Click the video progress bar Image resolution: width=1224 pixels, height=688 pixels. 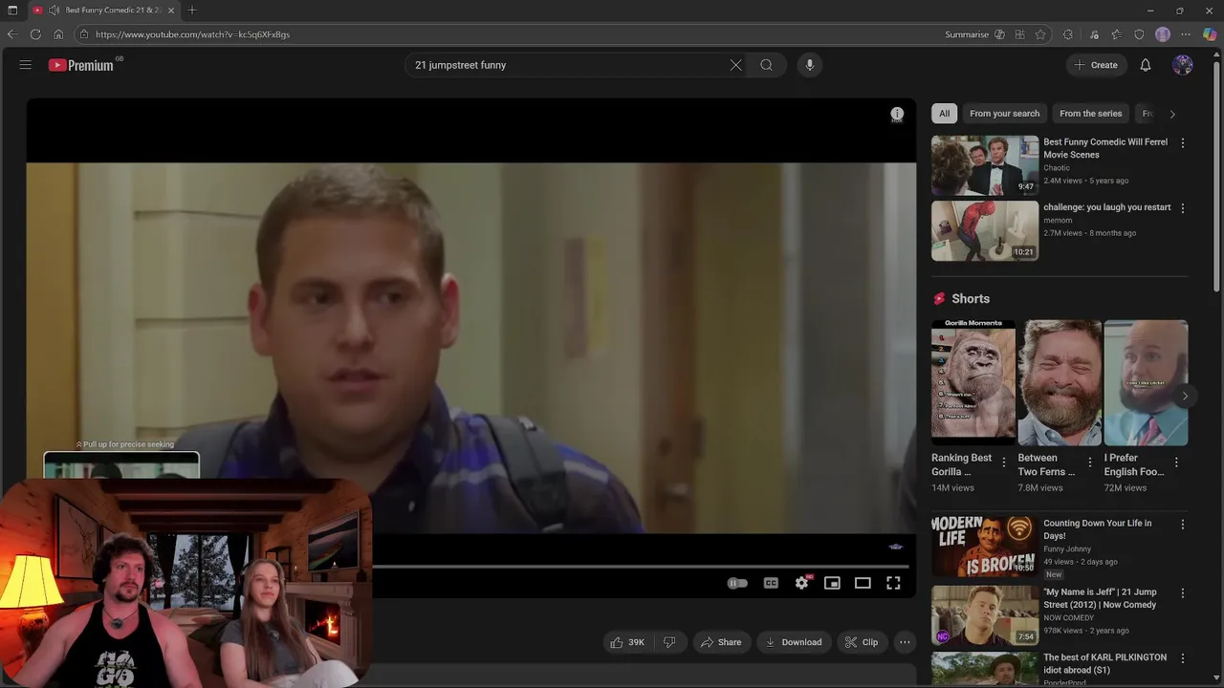641,566
